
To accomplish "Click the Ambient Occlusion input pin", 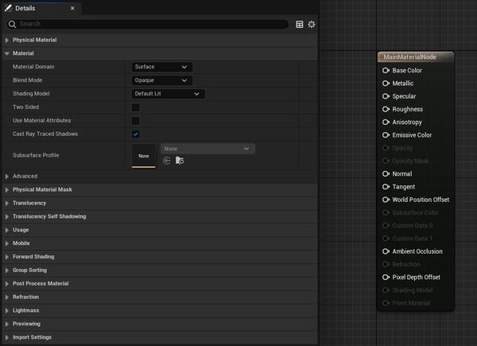I will [x=386, y=251].
